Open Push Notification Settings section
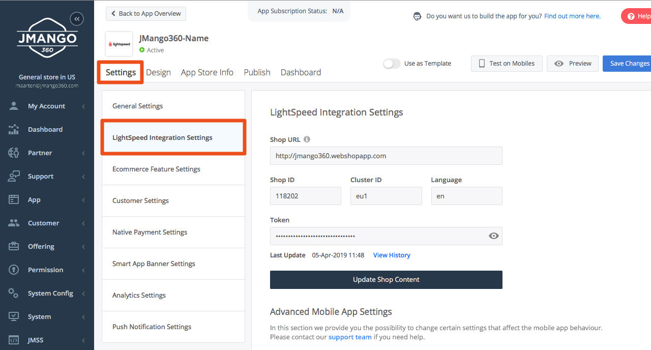The image size is (651, 350). click(x=173, y=327)
